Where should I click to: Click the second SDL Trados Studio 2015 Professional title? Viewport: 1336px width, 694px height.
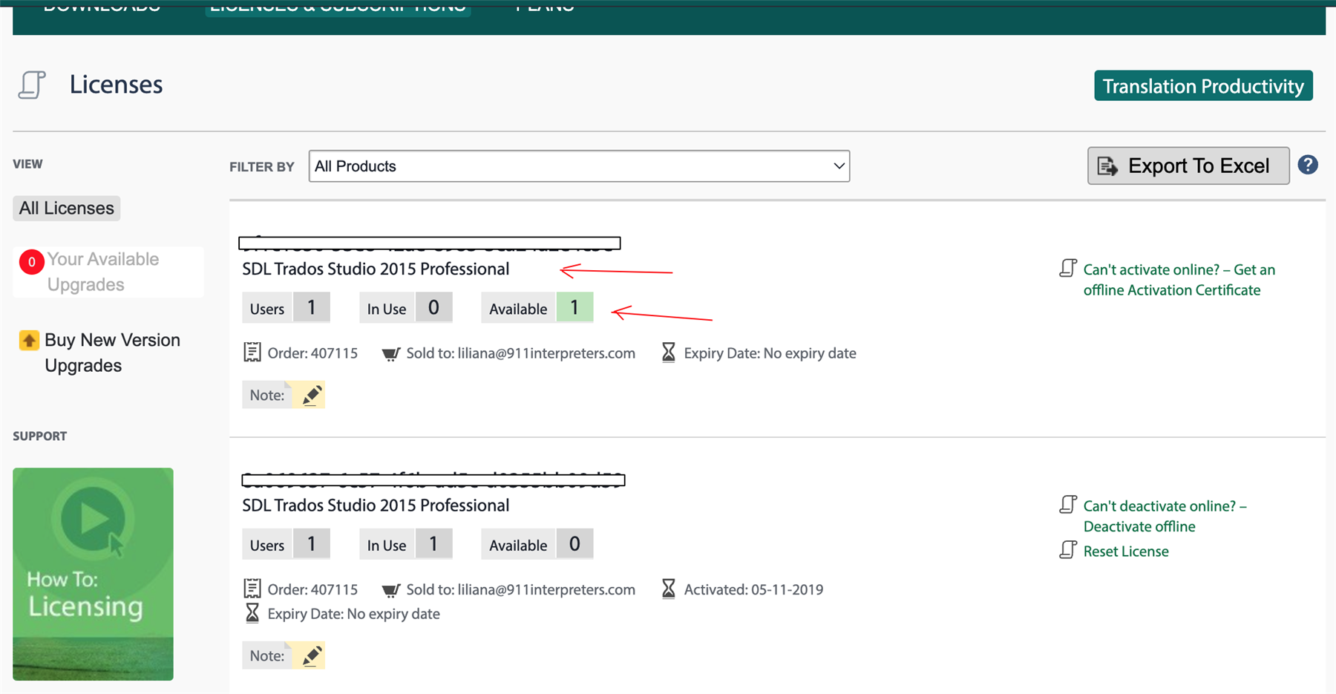pos(376,505)
